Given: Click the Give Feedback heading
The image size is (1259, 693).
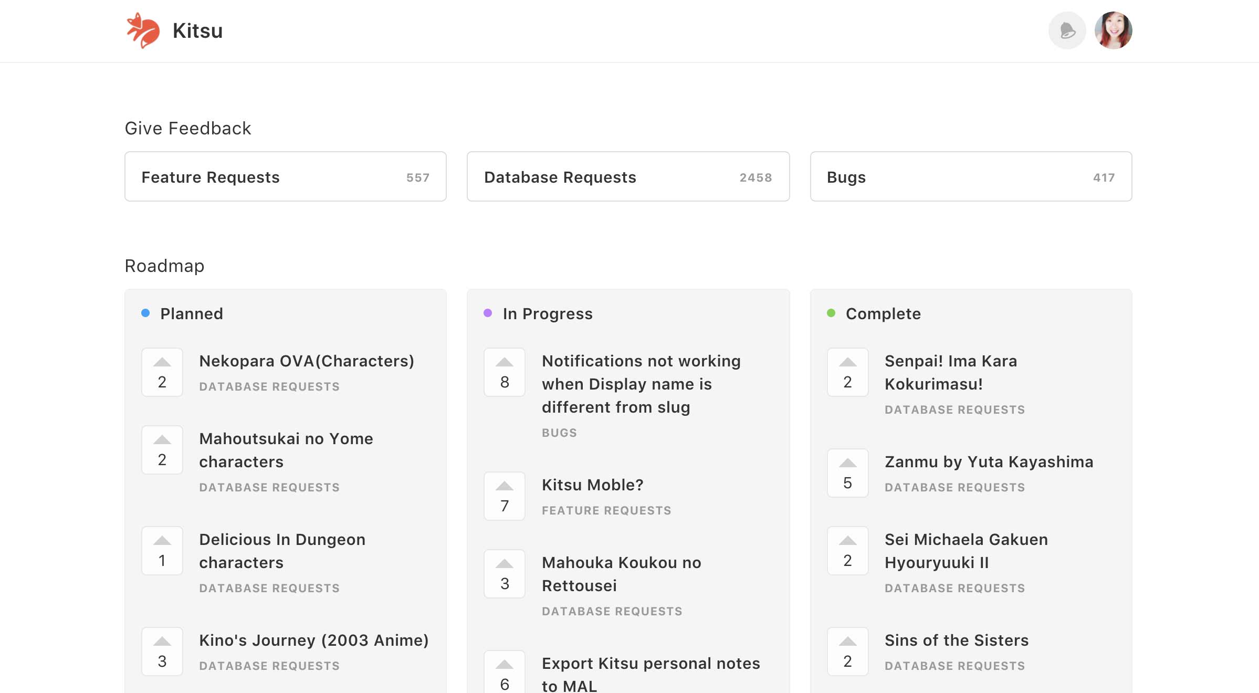Looking at the screenshot, I should [188, 129].
